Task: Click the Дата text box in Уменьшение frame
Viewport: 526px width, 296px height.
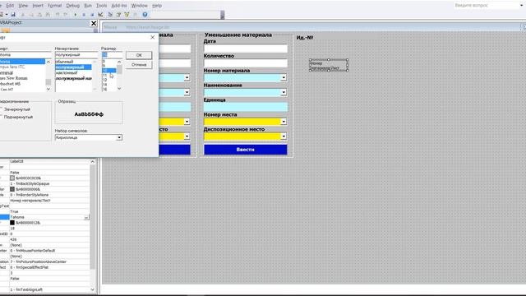Action: click(x=245, y=49)
